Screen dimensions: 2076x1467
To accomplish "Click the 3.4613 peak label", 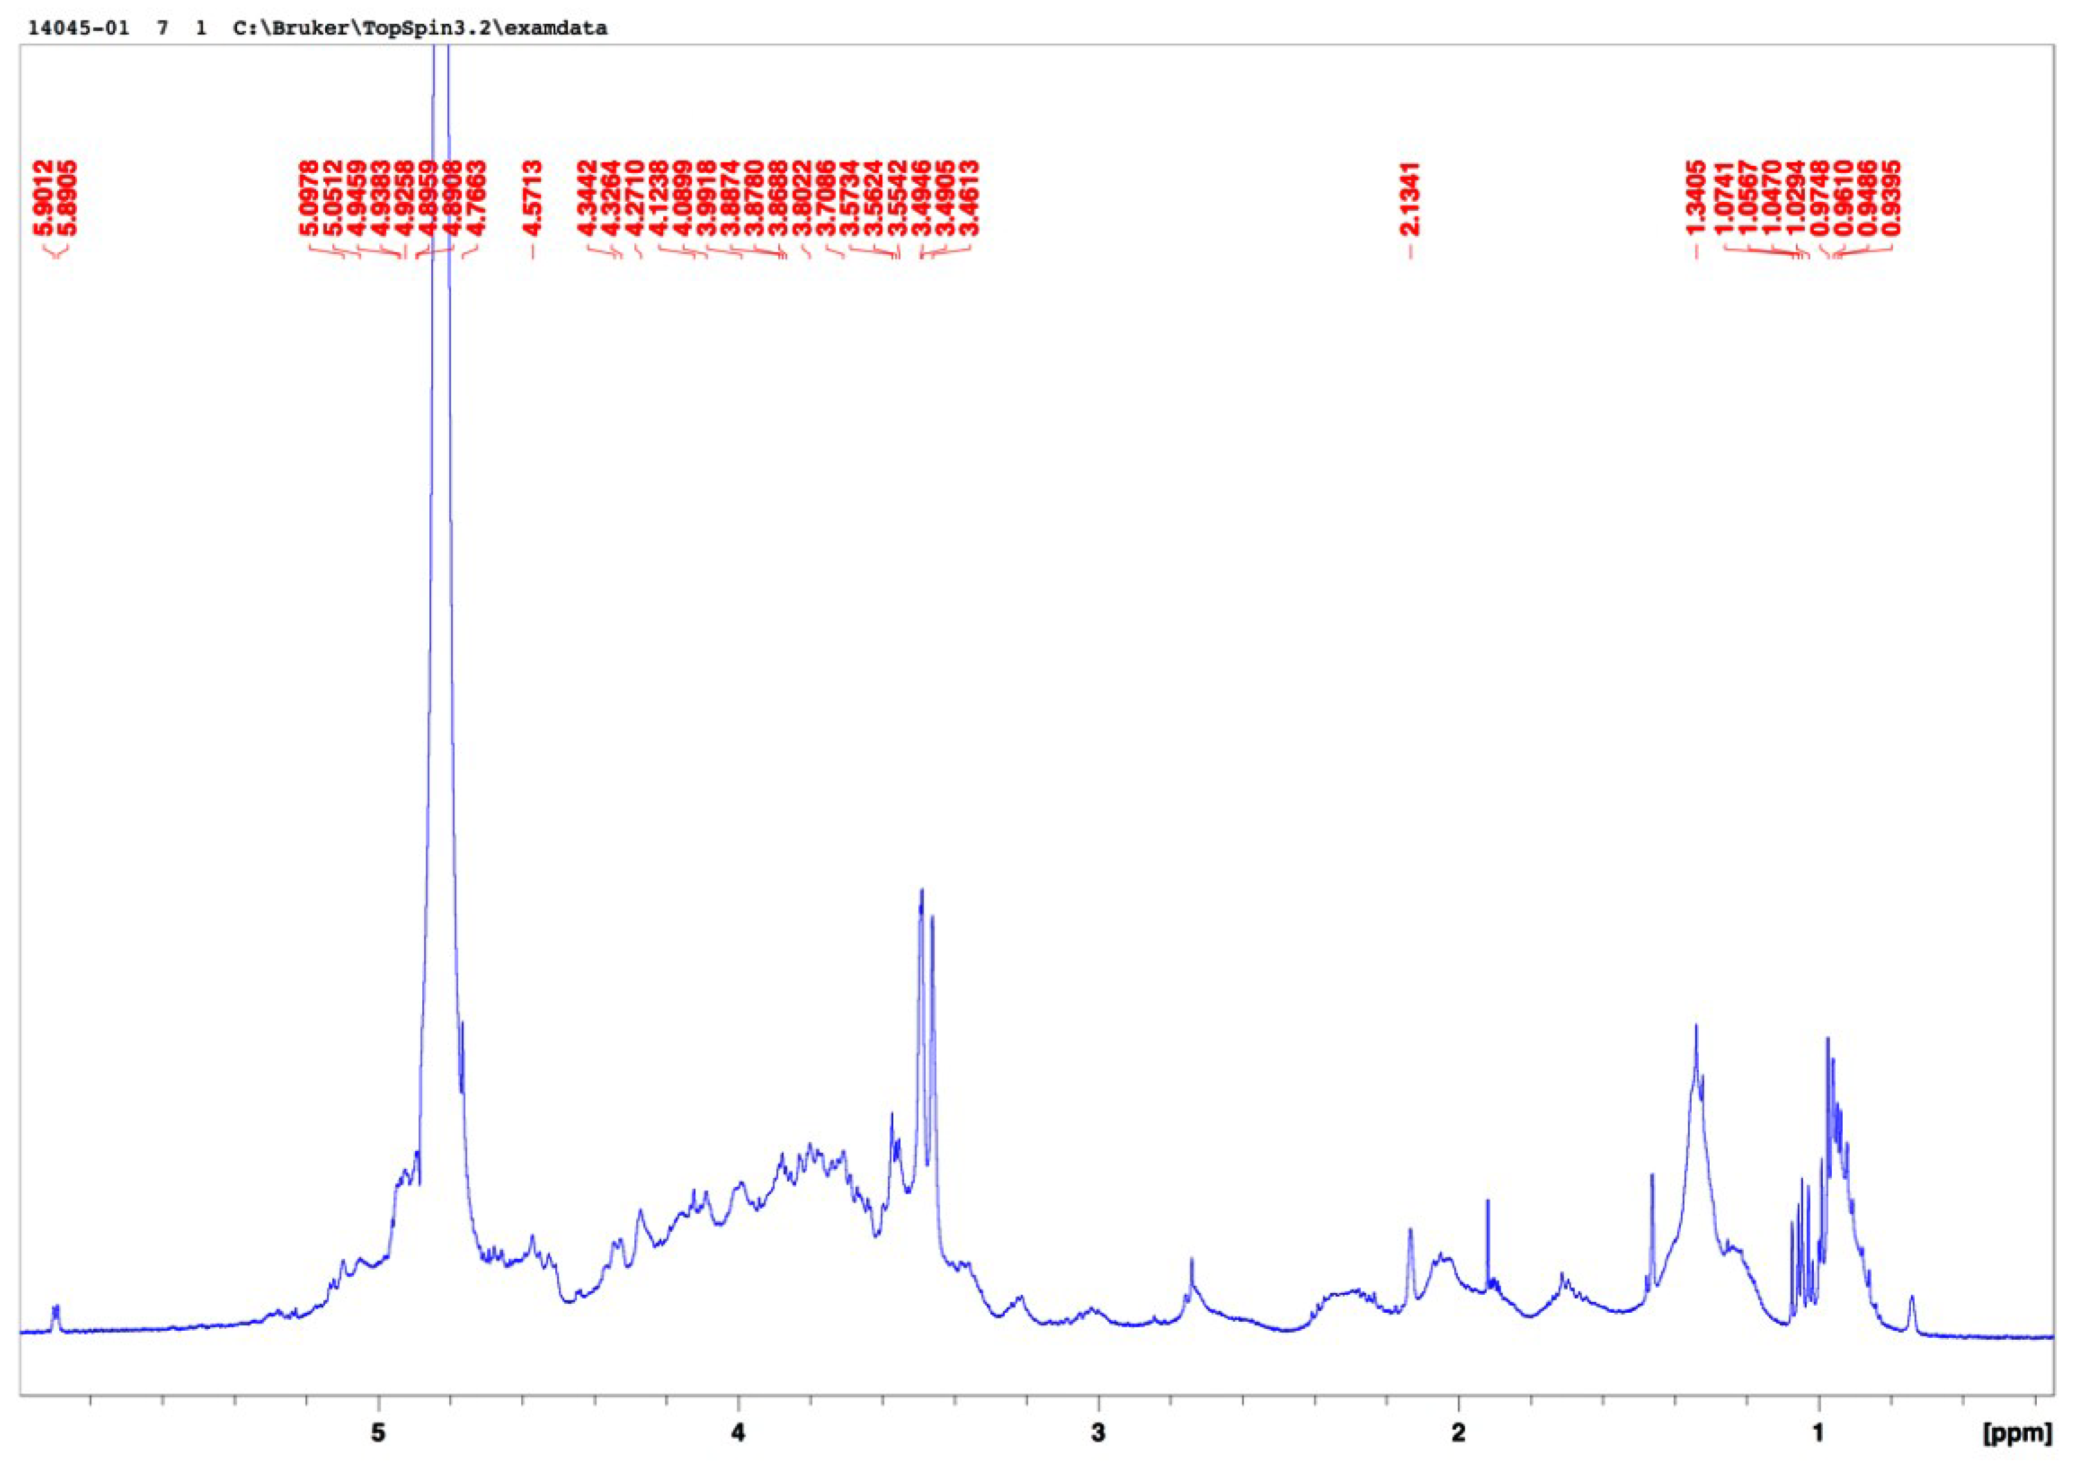I will tap(969, 198).
